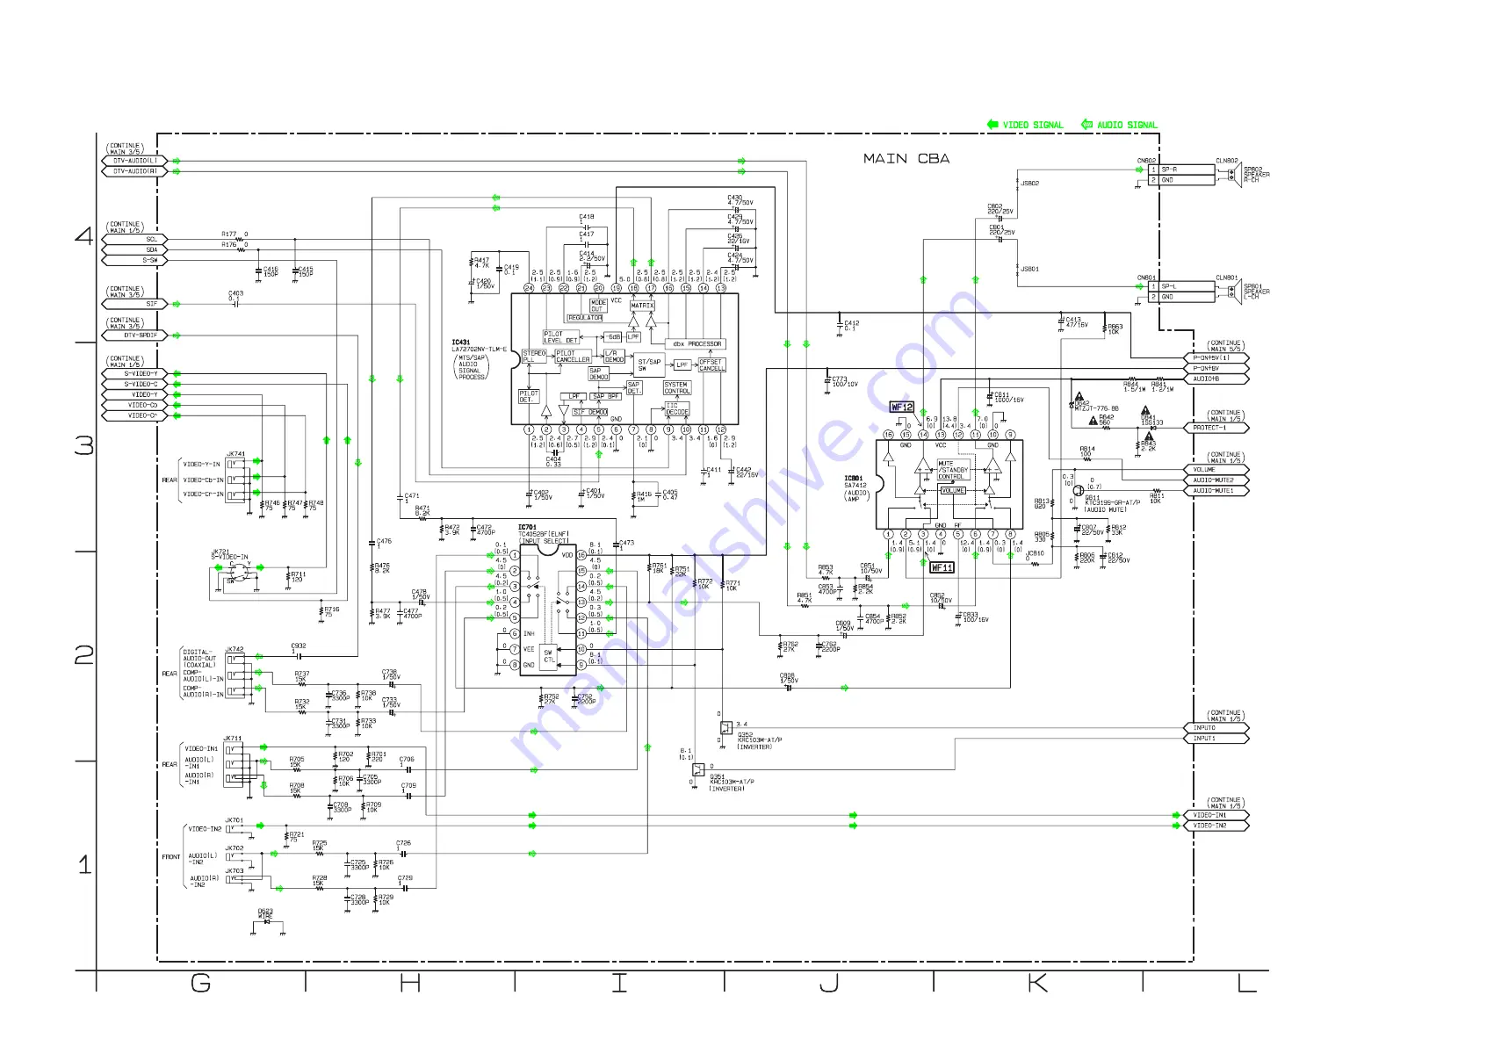The height and width of the screenshot is (1046, 1494).
Task: Click the STEREO PLL block
Action: pyautogui.click(x=534, y=357)
